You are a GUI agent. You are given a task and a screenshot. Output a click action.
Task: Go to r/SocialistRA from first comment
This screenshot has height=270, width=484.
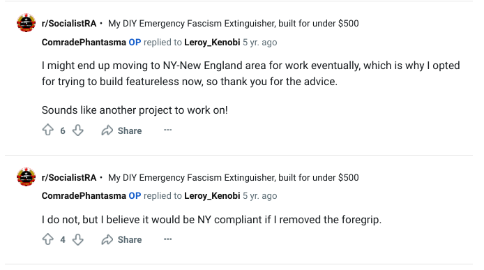pyautogui.click(x=69, y=24)
